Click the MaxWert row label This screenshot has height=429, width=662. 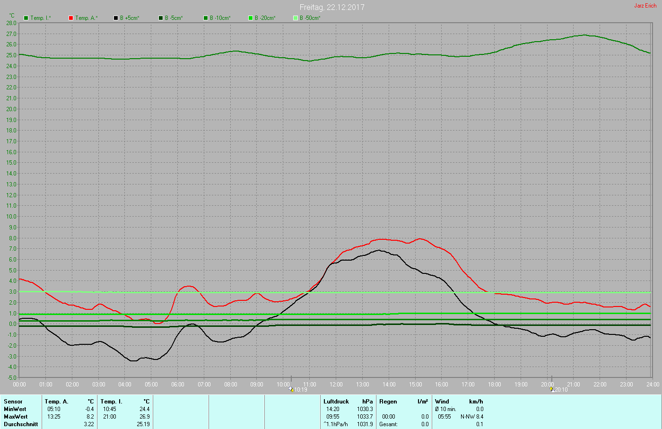point(16,417)
